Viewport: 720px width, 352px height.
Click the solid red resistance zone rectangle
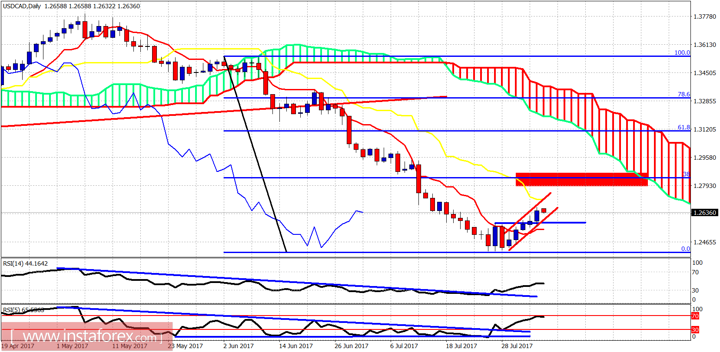pyautogui.click(x=582, y=179)
